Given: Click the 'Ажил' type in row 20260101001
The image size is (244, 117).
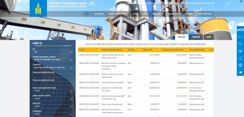Looking at the screenshot, I should 129,55.
